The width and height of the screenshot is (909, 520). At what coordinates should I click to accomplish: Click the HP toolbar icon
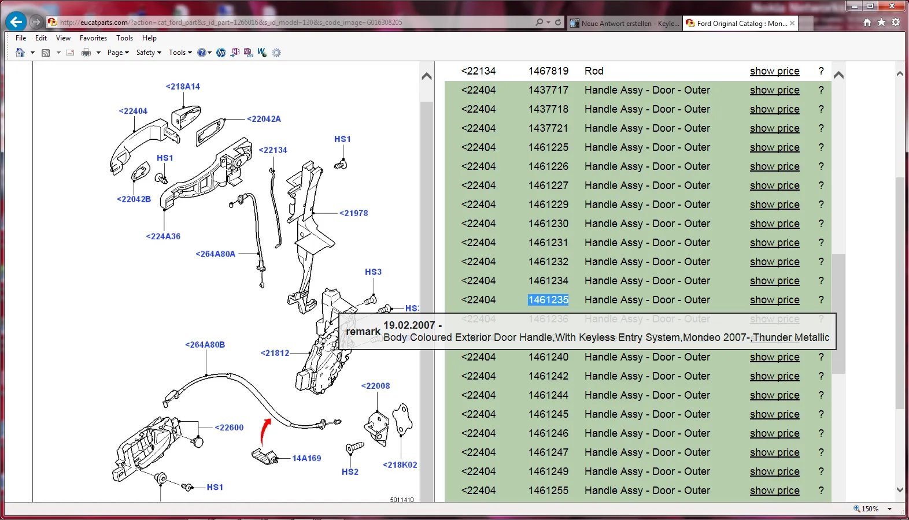[221, 53]
